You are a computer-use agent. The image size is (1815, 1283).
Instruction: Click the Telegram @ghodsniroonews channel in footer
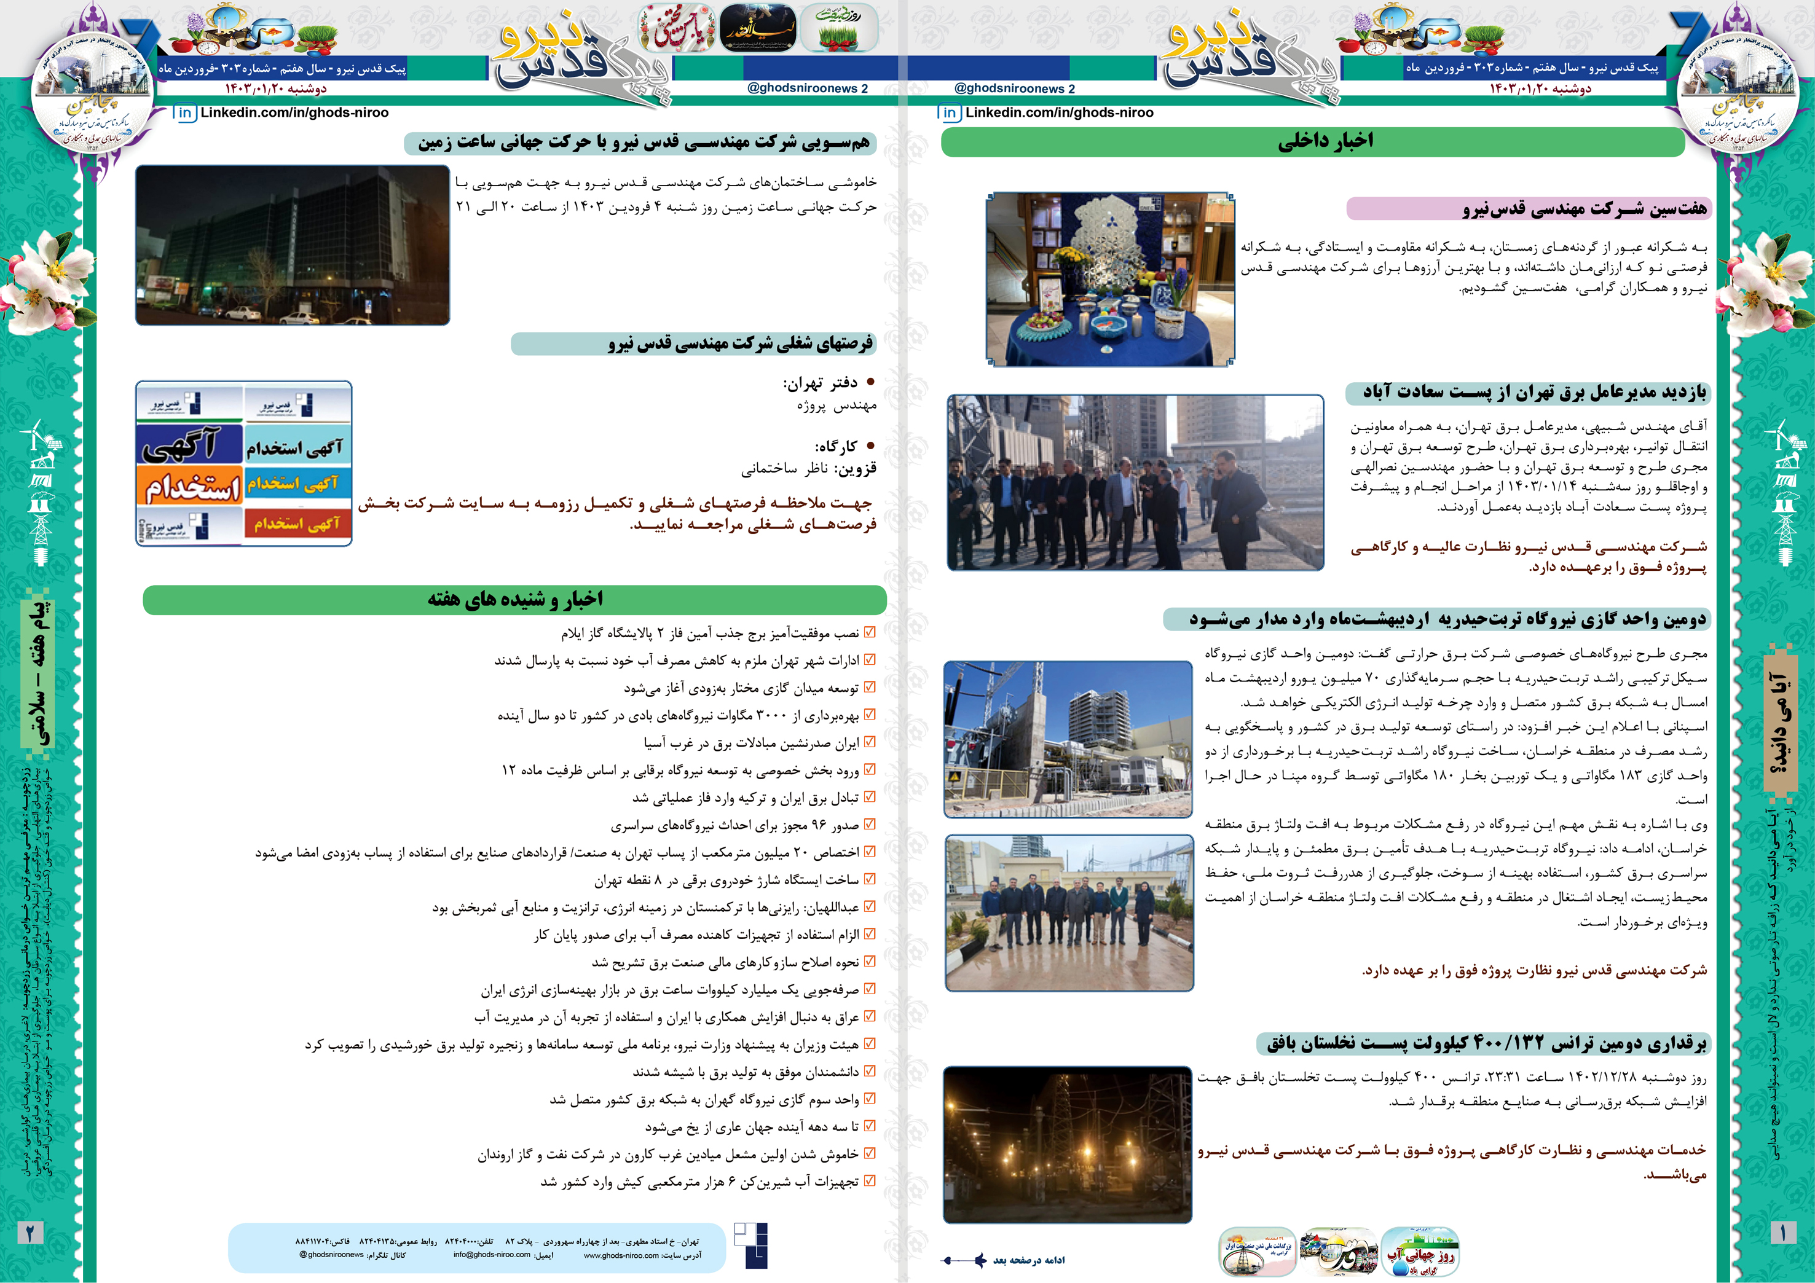(332, 1255)
